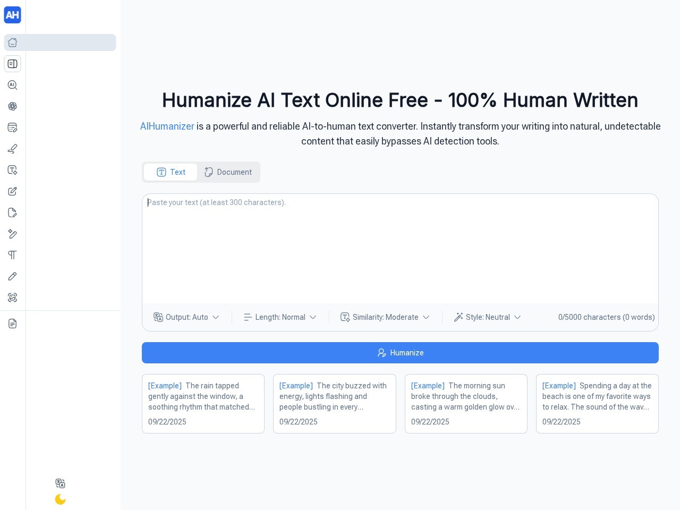The image size is (680, 510).
Task: Open the text-sparkle 'T' sidebar icon
Action: (x=12, y=170)
